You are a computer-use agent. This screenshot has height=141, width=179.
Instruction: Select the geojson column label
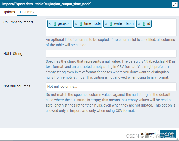[64, 24]
